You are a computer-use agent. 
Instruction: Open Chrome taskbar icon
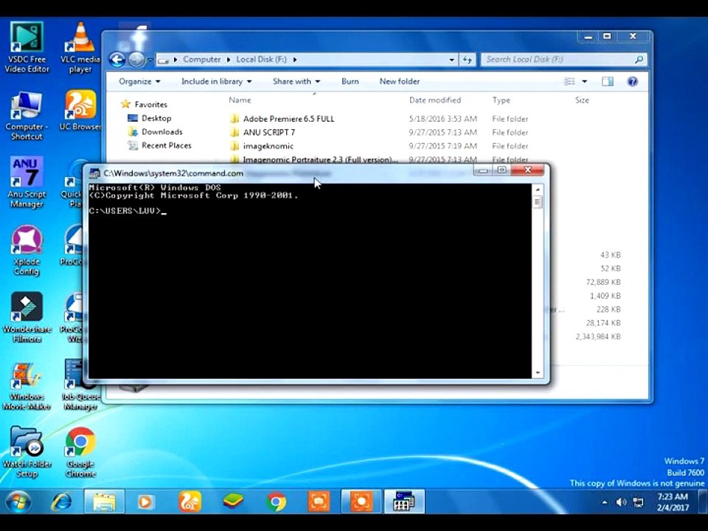tap(276, 502)
